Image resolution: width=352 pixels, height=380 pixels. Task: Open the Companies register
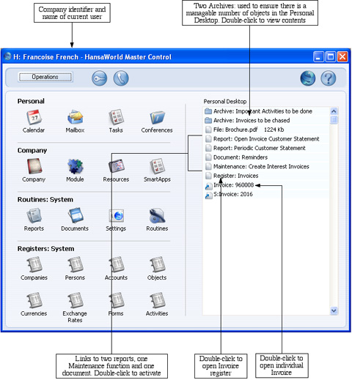(34, 264)
